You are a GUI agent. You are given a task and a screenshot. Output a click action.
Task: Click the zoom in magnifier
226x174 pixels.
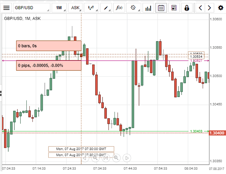coord(116,158)
